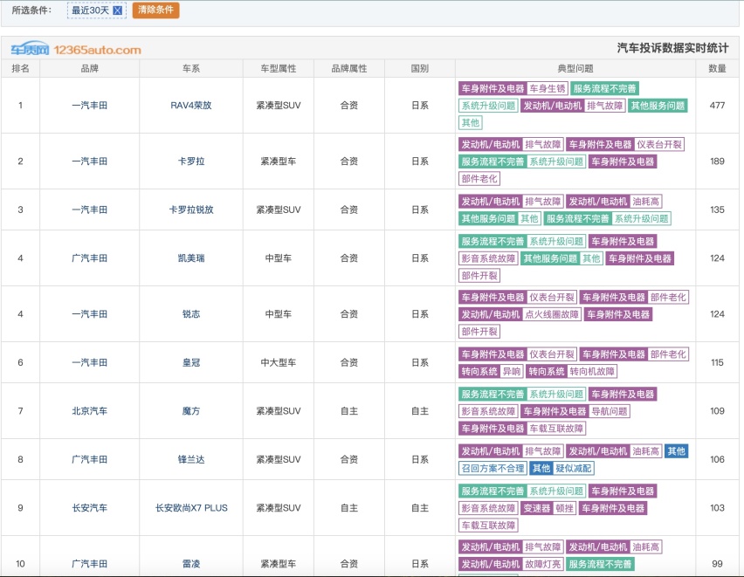Click 自主 brand attribute in 魔方 row
The height and width of the screenshot is (577, 744).
tap(349, 411)
